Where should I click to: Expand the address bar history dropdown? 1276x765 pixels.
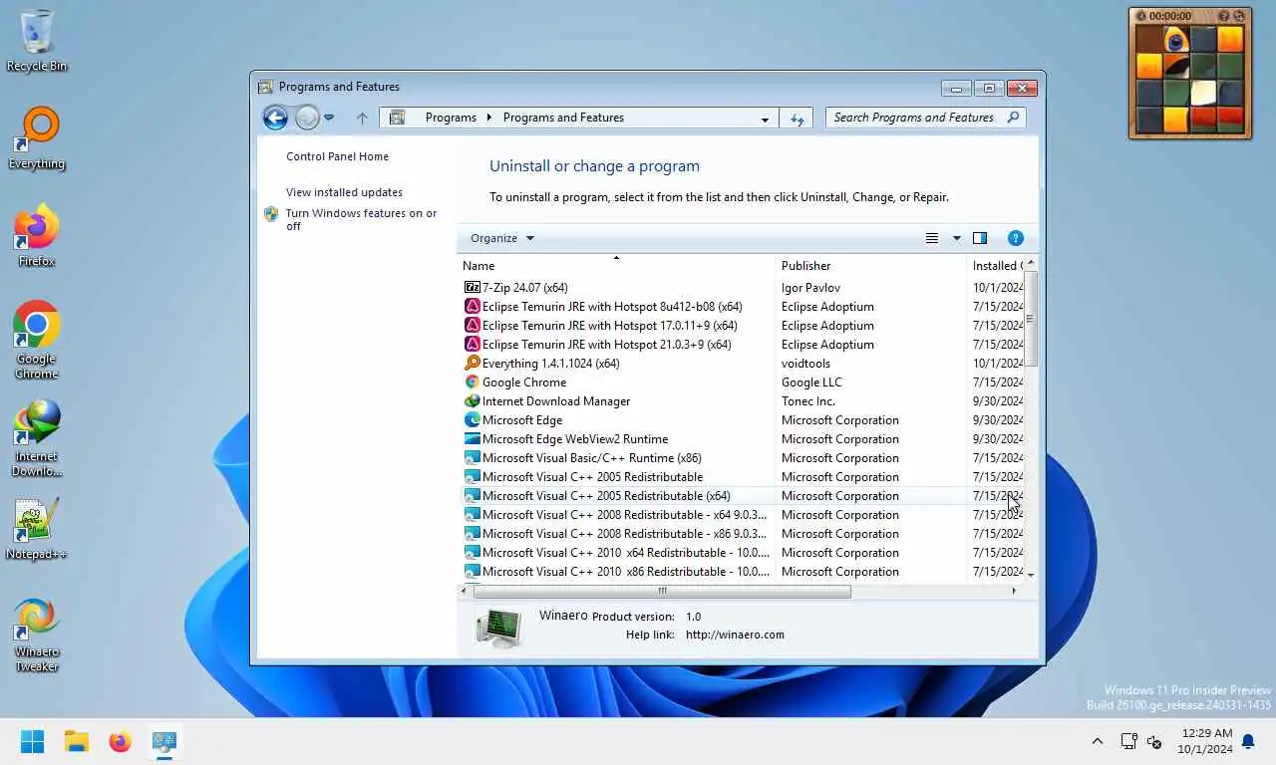click(765, 119)
